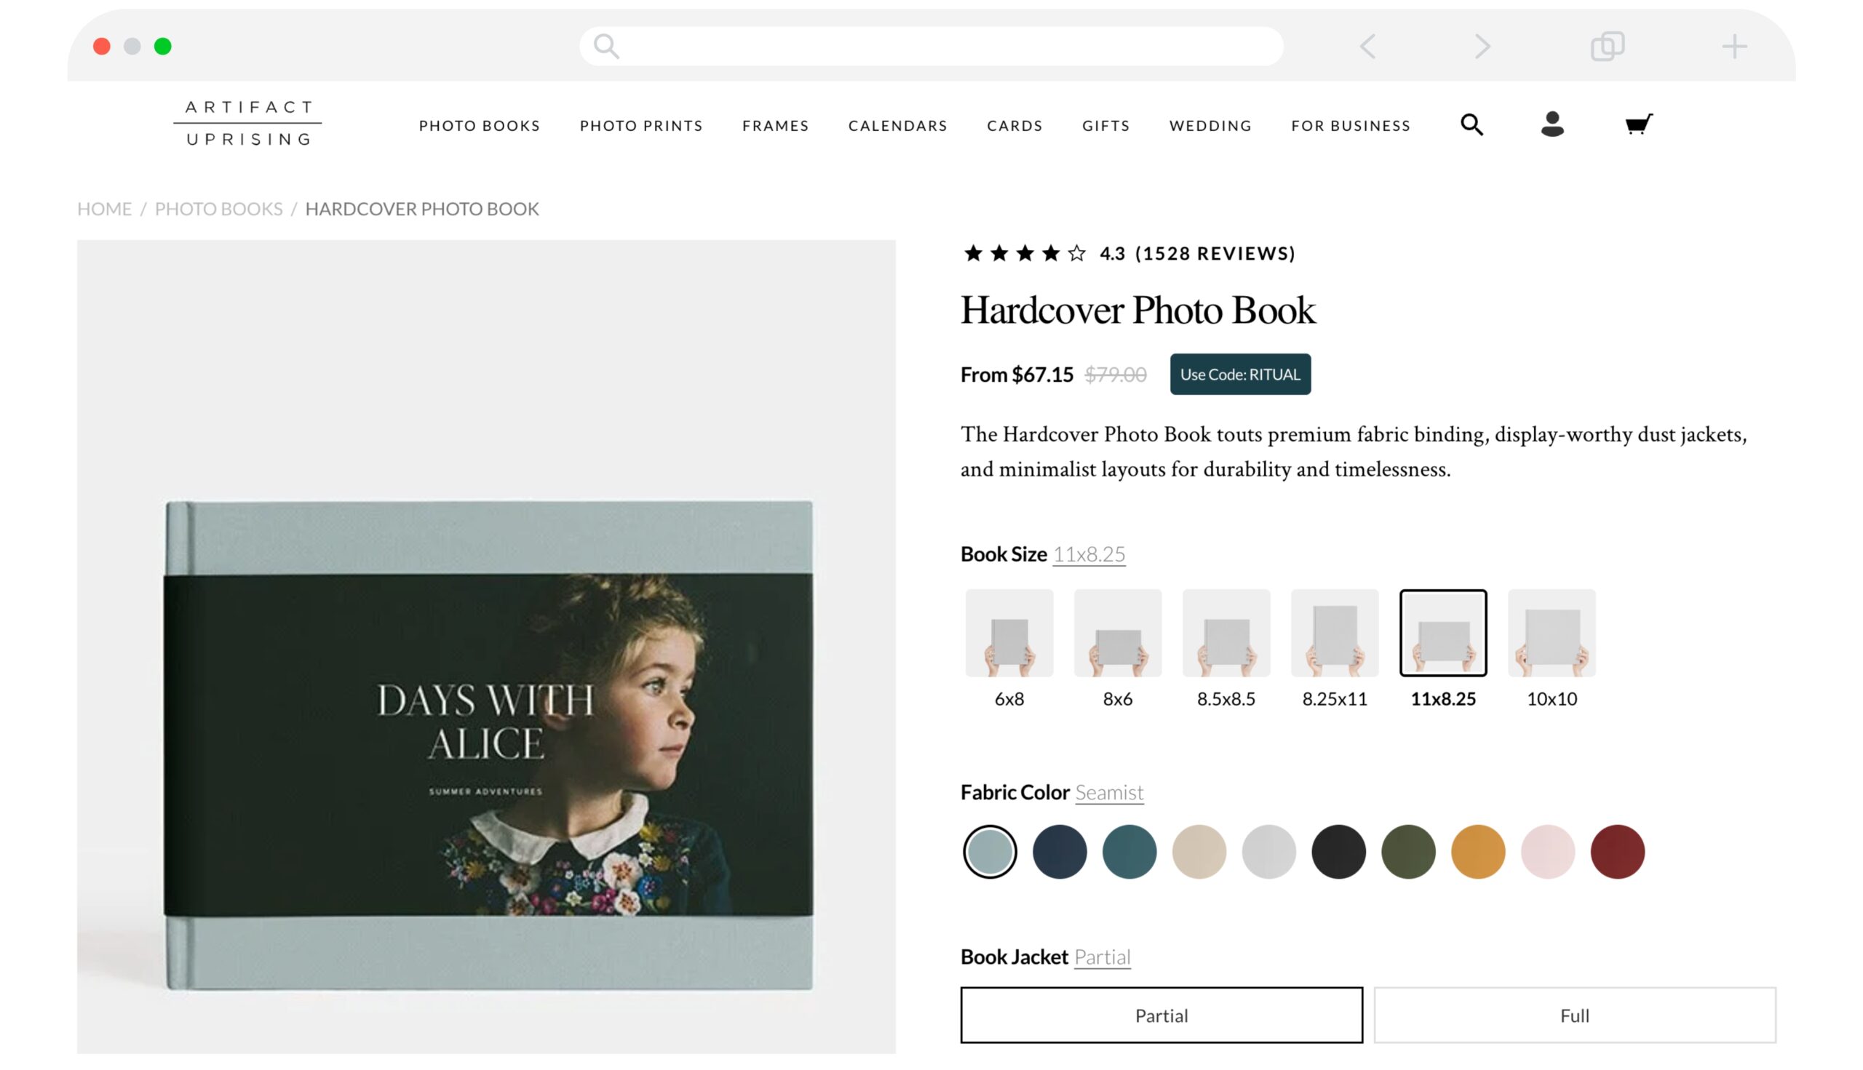Click the Use Code: RITUAL button

[1239, 374]
